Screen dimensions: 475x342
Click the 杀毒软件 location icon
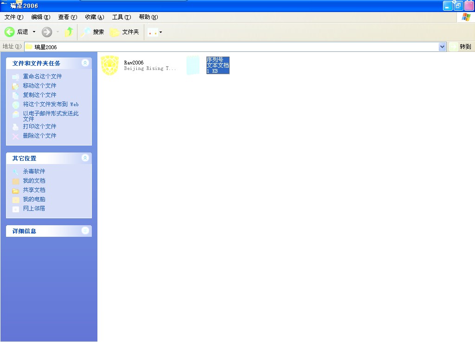coord(15,172)
